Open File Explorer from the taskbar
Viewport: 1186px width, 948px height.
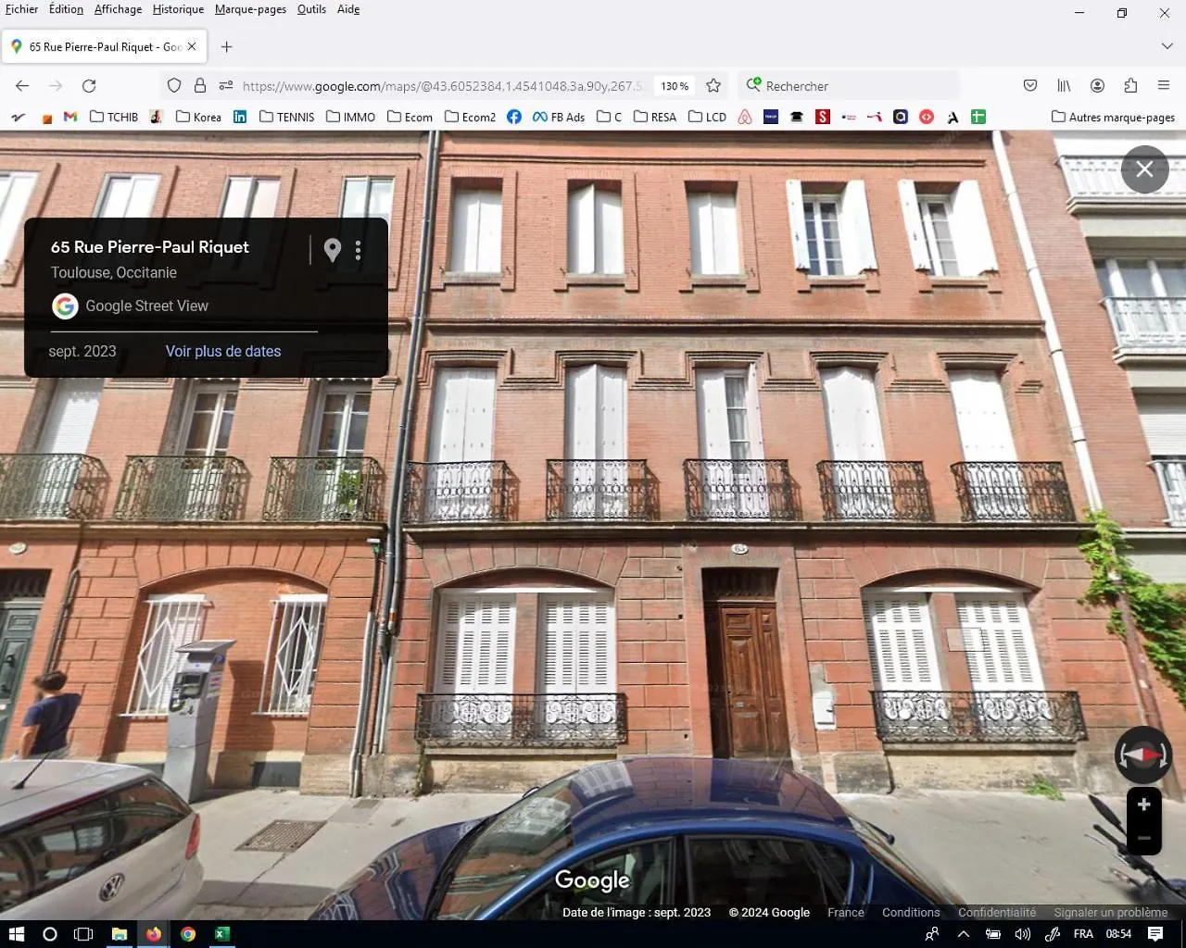[x=120, y=934]
